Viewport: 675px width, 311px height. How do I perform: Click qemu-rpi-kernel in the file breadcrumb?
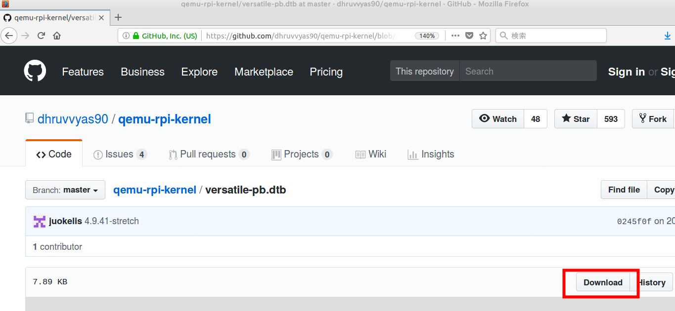(x=155, y=190)
